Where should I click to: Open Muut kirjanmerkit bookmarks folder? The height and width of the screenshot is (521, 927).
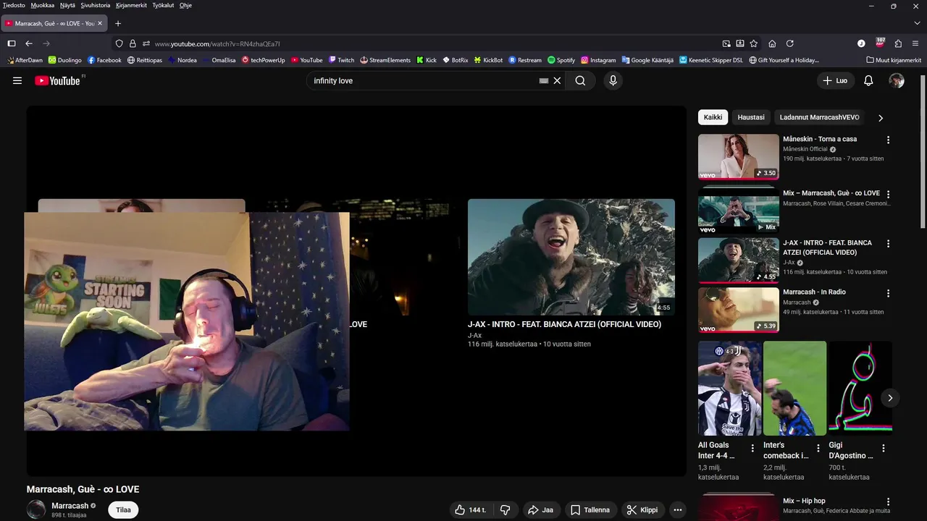(894, 60)
